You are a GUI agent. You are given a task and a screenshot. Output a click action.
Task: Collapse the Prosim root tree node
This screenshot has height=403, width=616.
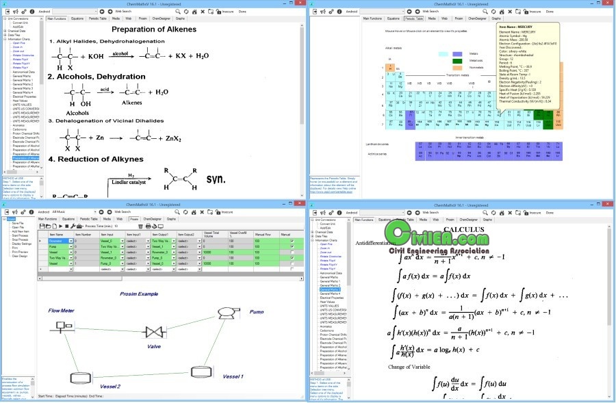point(4,219)
